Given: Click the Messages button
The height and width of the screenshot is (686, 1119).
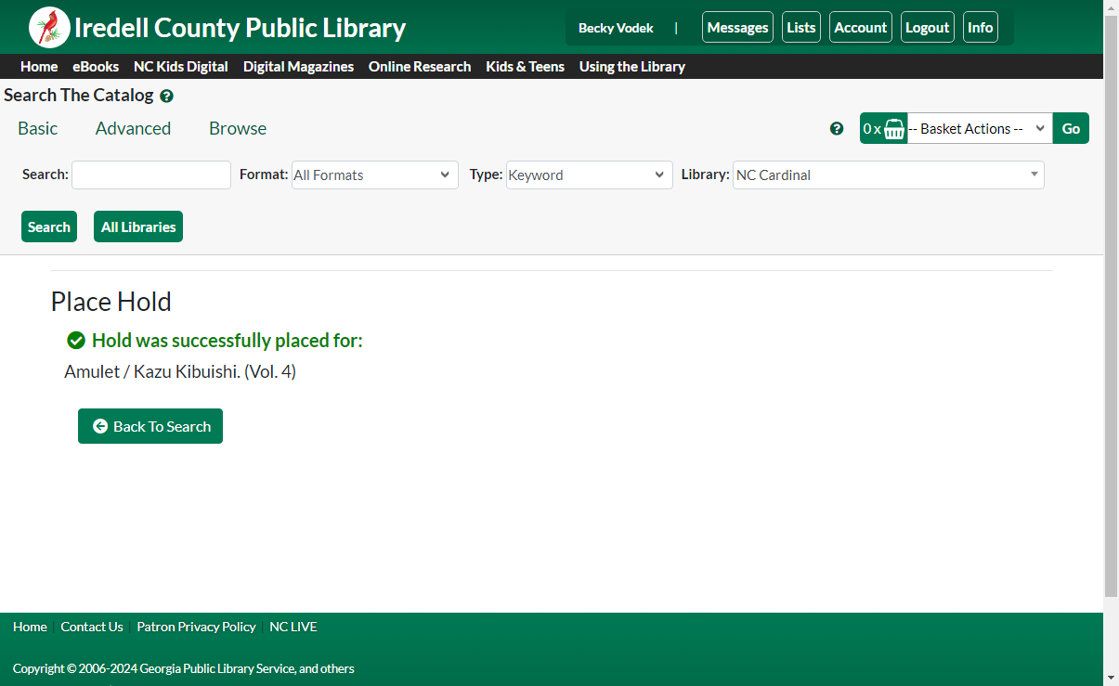Looking at the screenshot, I should point(737,27).
